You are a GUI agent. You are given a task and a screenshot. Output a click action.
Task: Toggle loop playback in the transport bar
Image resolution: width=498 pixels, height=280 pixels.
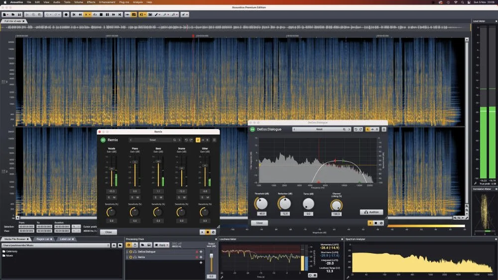[x=95, y=14]
